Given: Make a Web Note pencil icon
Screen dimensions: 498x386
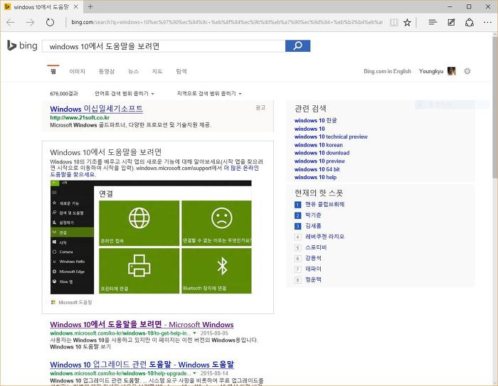Looking at the screenshot, I should (x=451, y=22).
